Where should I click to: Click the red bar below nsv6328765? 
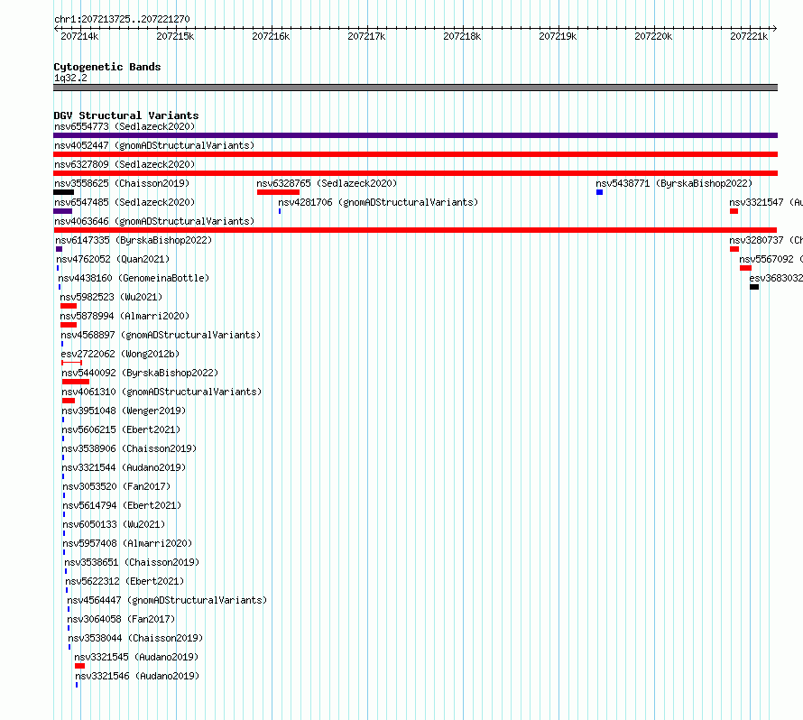pos(278,192)
